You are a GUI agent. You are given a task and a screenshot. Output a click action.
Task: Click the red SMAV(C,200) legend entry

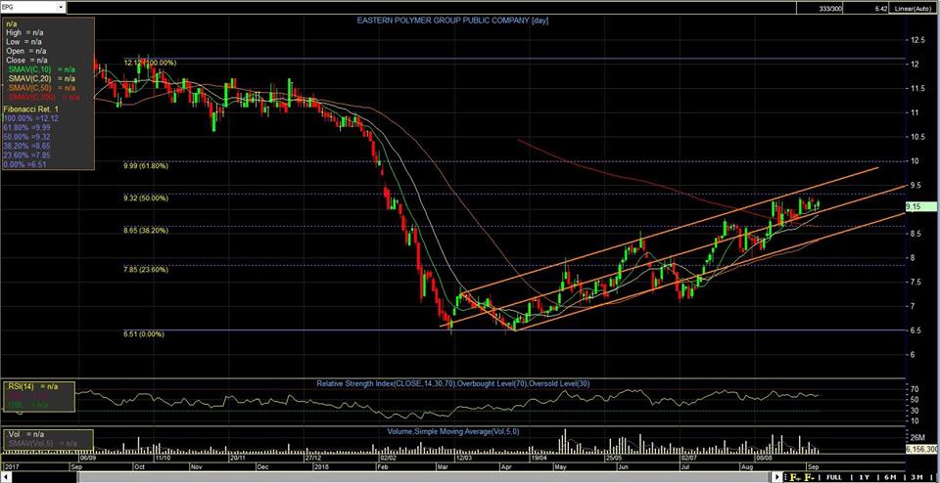(x=45, y=97)
